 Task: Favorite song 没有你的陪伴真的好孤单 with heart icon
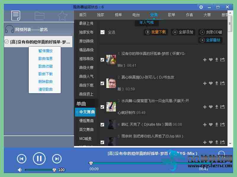pyautogui.click(x=211, y=60)
